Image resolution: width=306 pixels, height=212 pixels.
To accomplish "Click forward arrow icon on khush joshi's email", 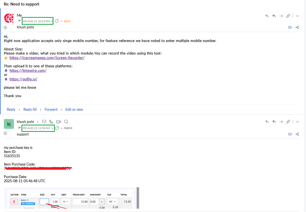I will point(281,122).
